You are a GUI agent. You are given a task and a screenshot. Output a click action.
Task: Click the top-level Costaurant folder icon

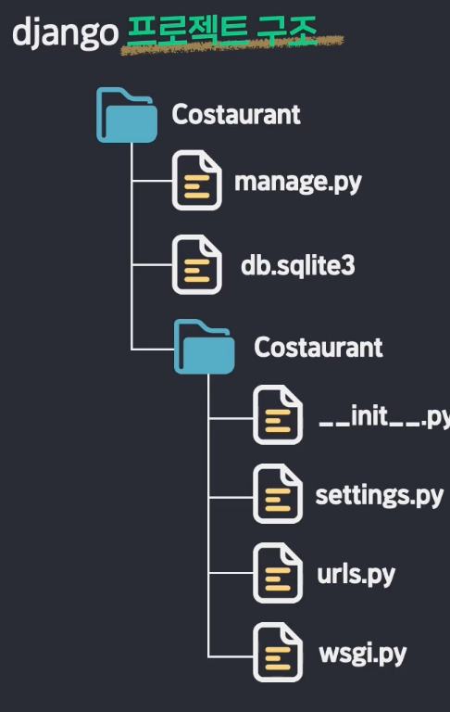(127, 115)
